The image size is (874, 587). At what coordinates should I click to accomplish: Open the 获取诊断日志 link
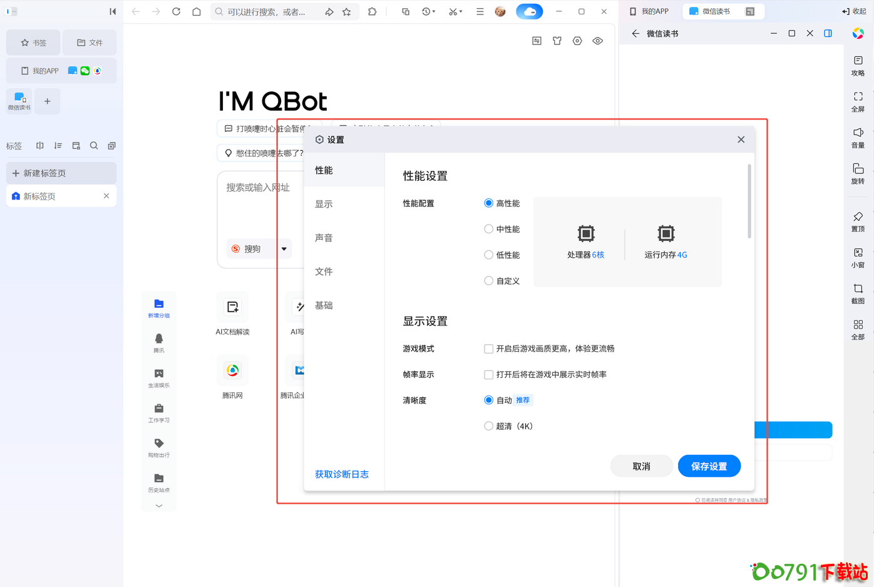tap(341, 474)
